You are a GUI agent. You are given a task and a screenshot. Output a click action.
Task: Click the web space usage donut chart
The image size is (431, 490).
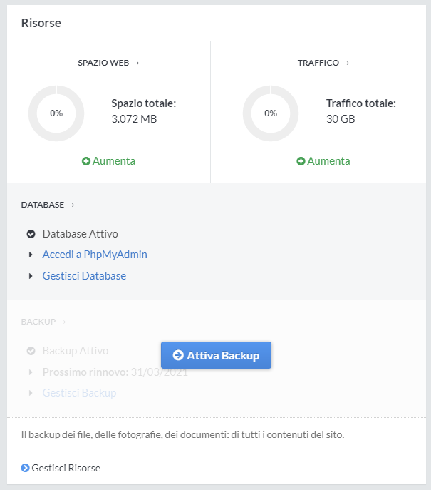point(56,113)
